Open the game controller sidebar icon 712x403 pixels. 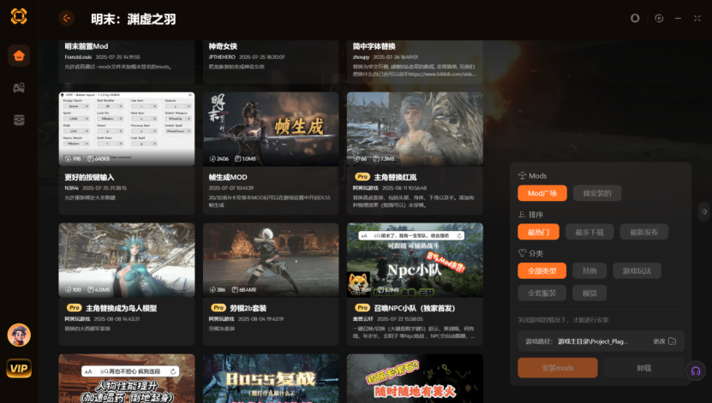(x=19, y=87)
